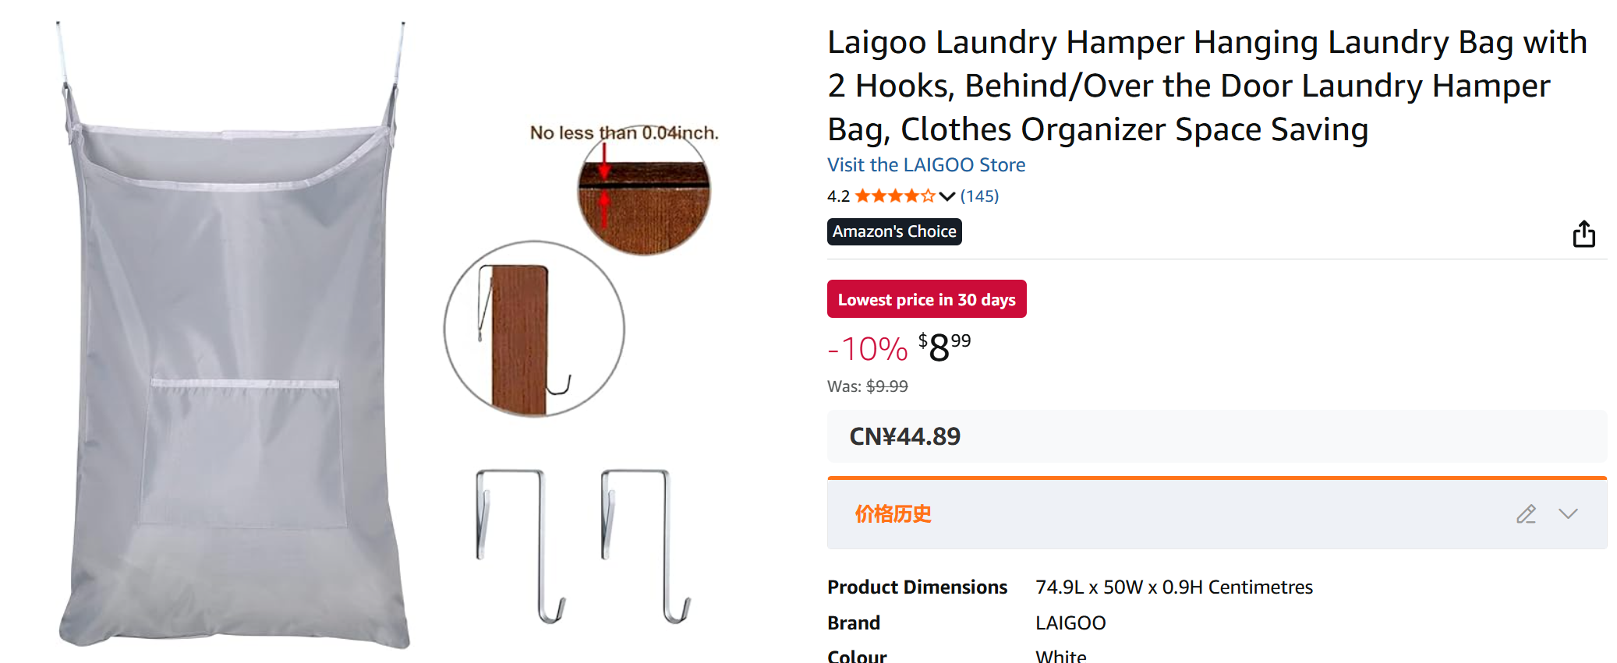Screen dimensions: 1617x663
Task: Click the Lowest price in 30 days badge
Action: click(x=926, y=299)
